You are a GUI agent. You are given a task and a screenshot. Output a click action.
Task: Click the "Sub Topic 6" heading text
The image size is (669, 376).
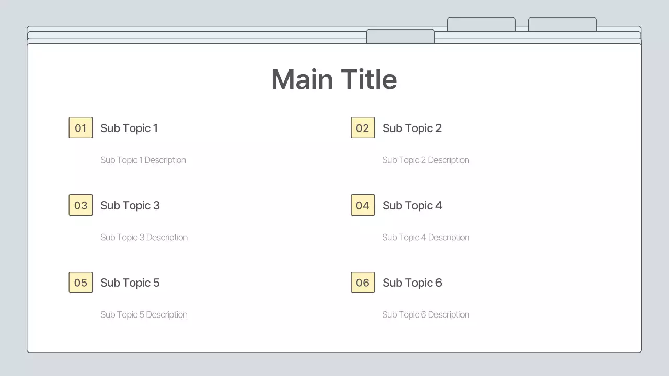click(x=412, y=283)
